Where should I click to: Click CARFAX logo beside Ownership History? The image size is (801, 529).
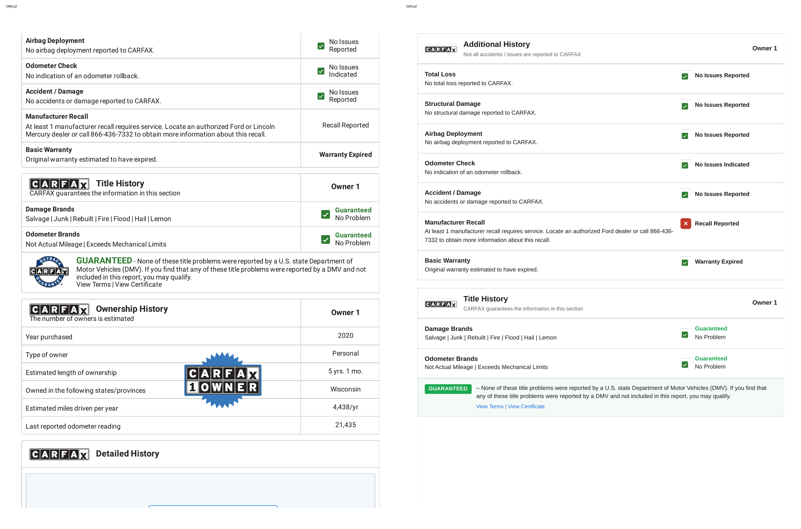59,309
